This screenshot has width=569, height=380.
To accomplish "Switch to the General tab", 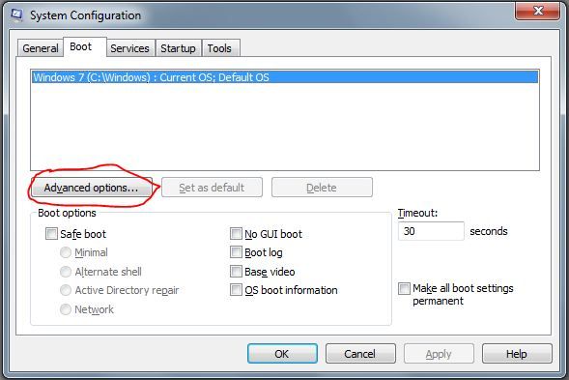I will [41, 48].
